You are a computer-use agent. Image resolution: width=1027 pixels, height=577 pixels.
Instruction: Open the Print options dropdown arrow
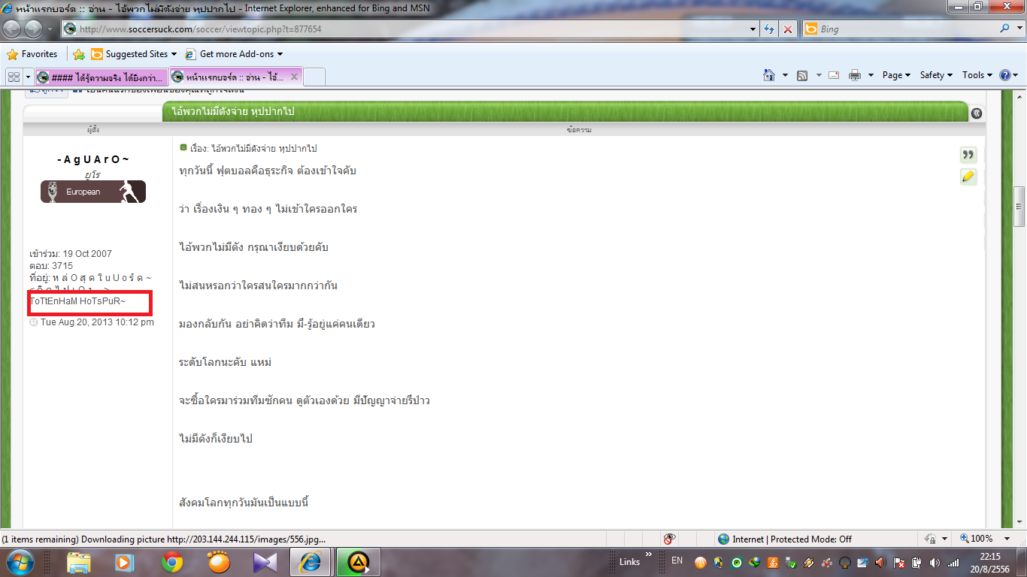coord(871,75)
